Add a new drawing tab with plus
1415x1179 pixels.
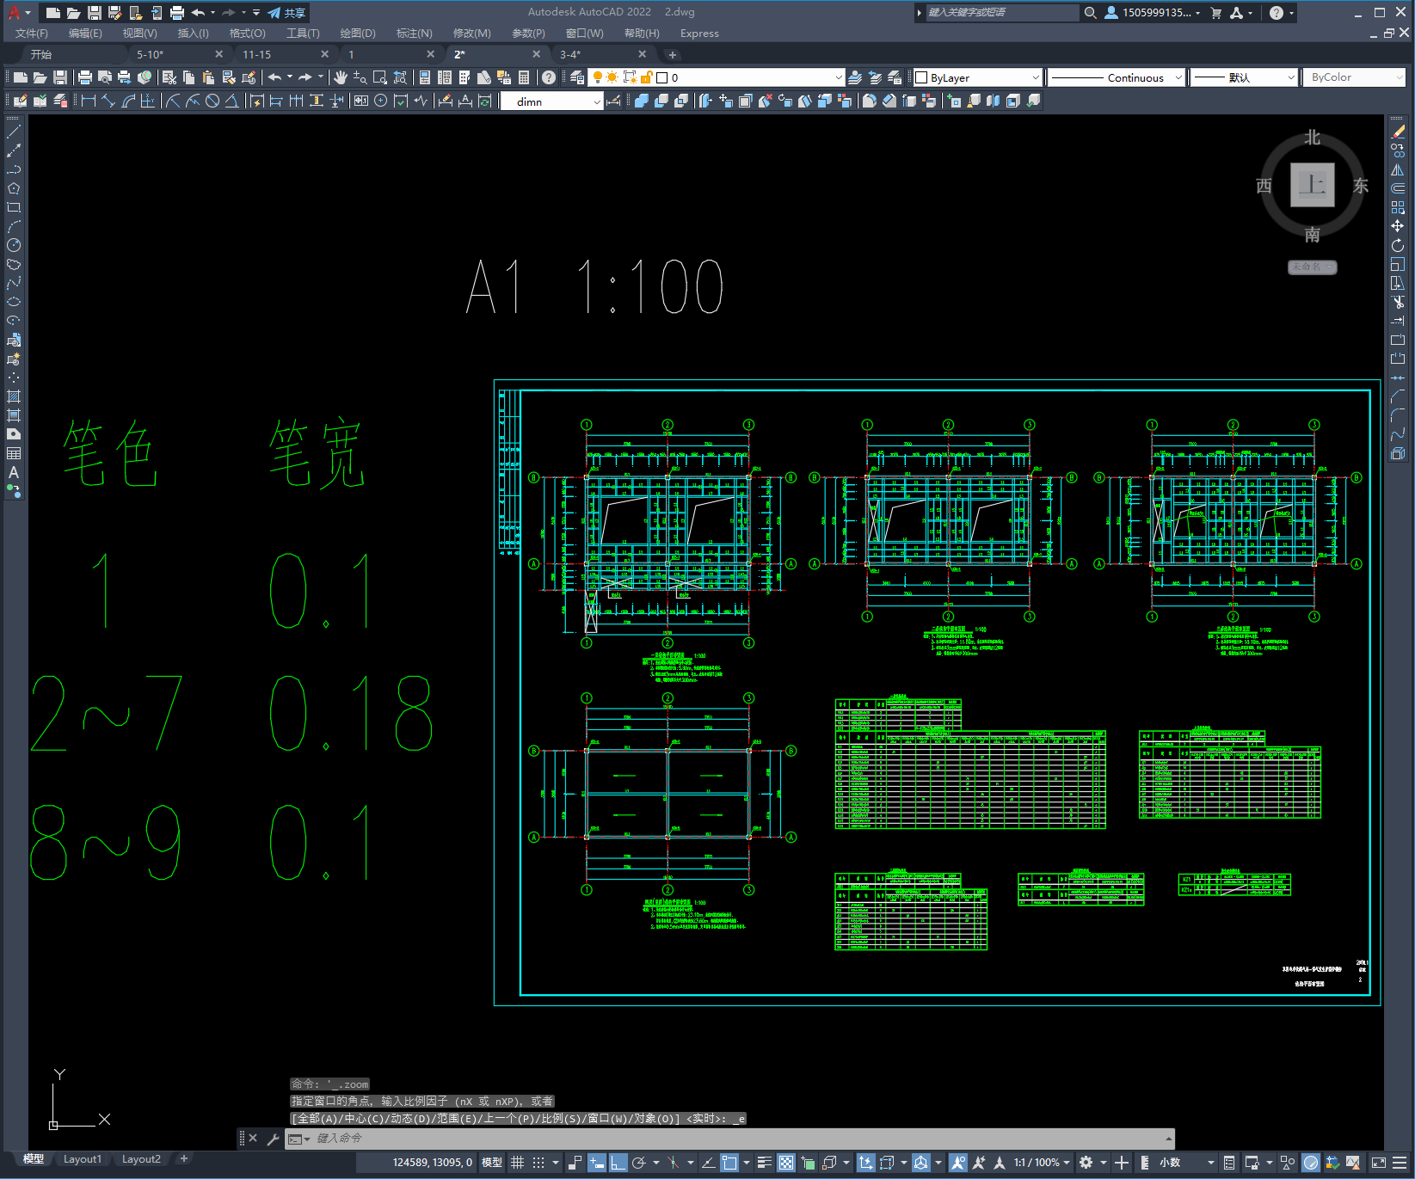pyautogui.click(x=673, y=54)
